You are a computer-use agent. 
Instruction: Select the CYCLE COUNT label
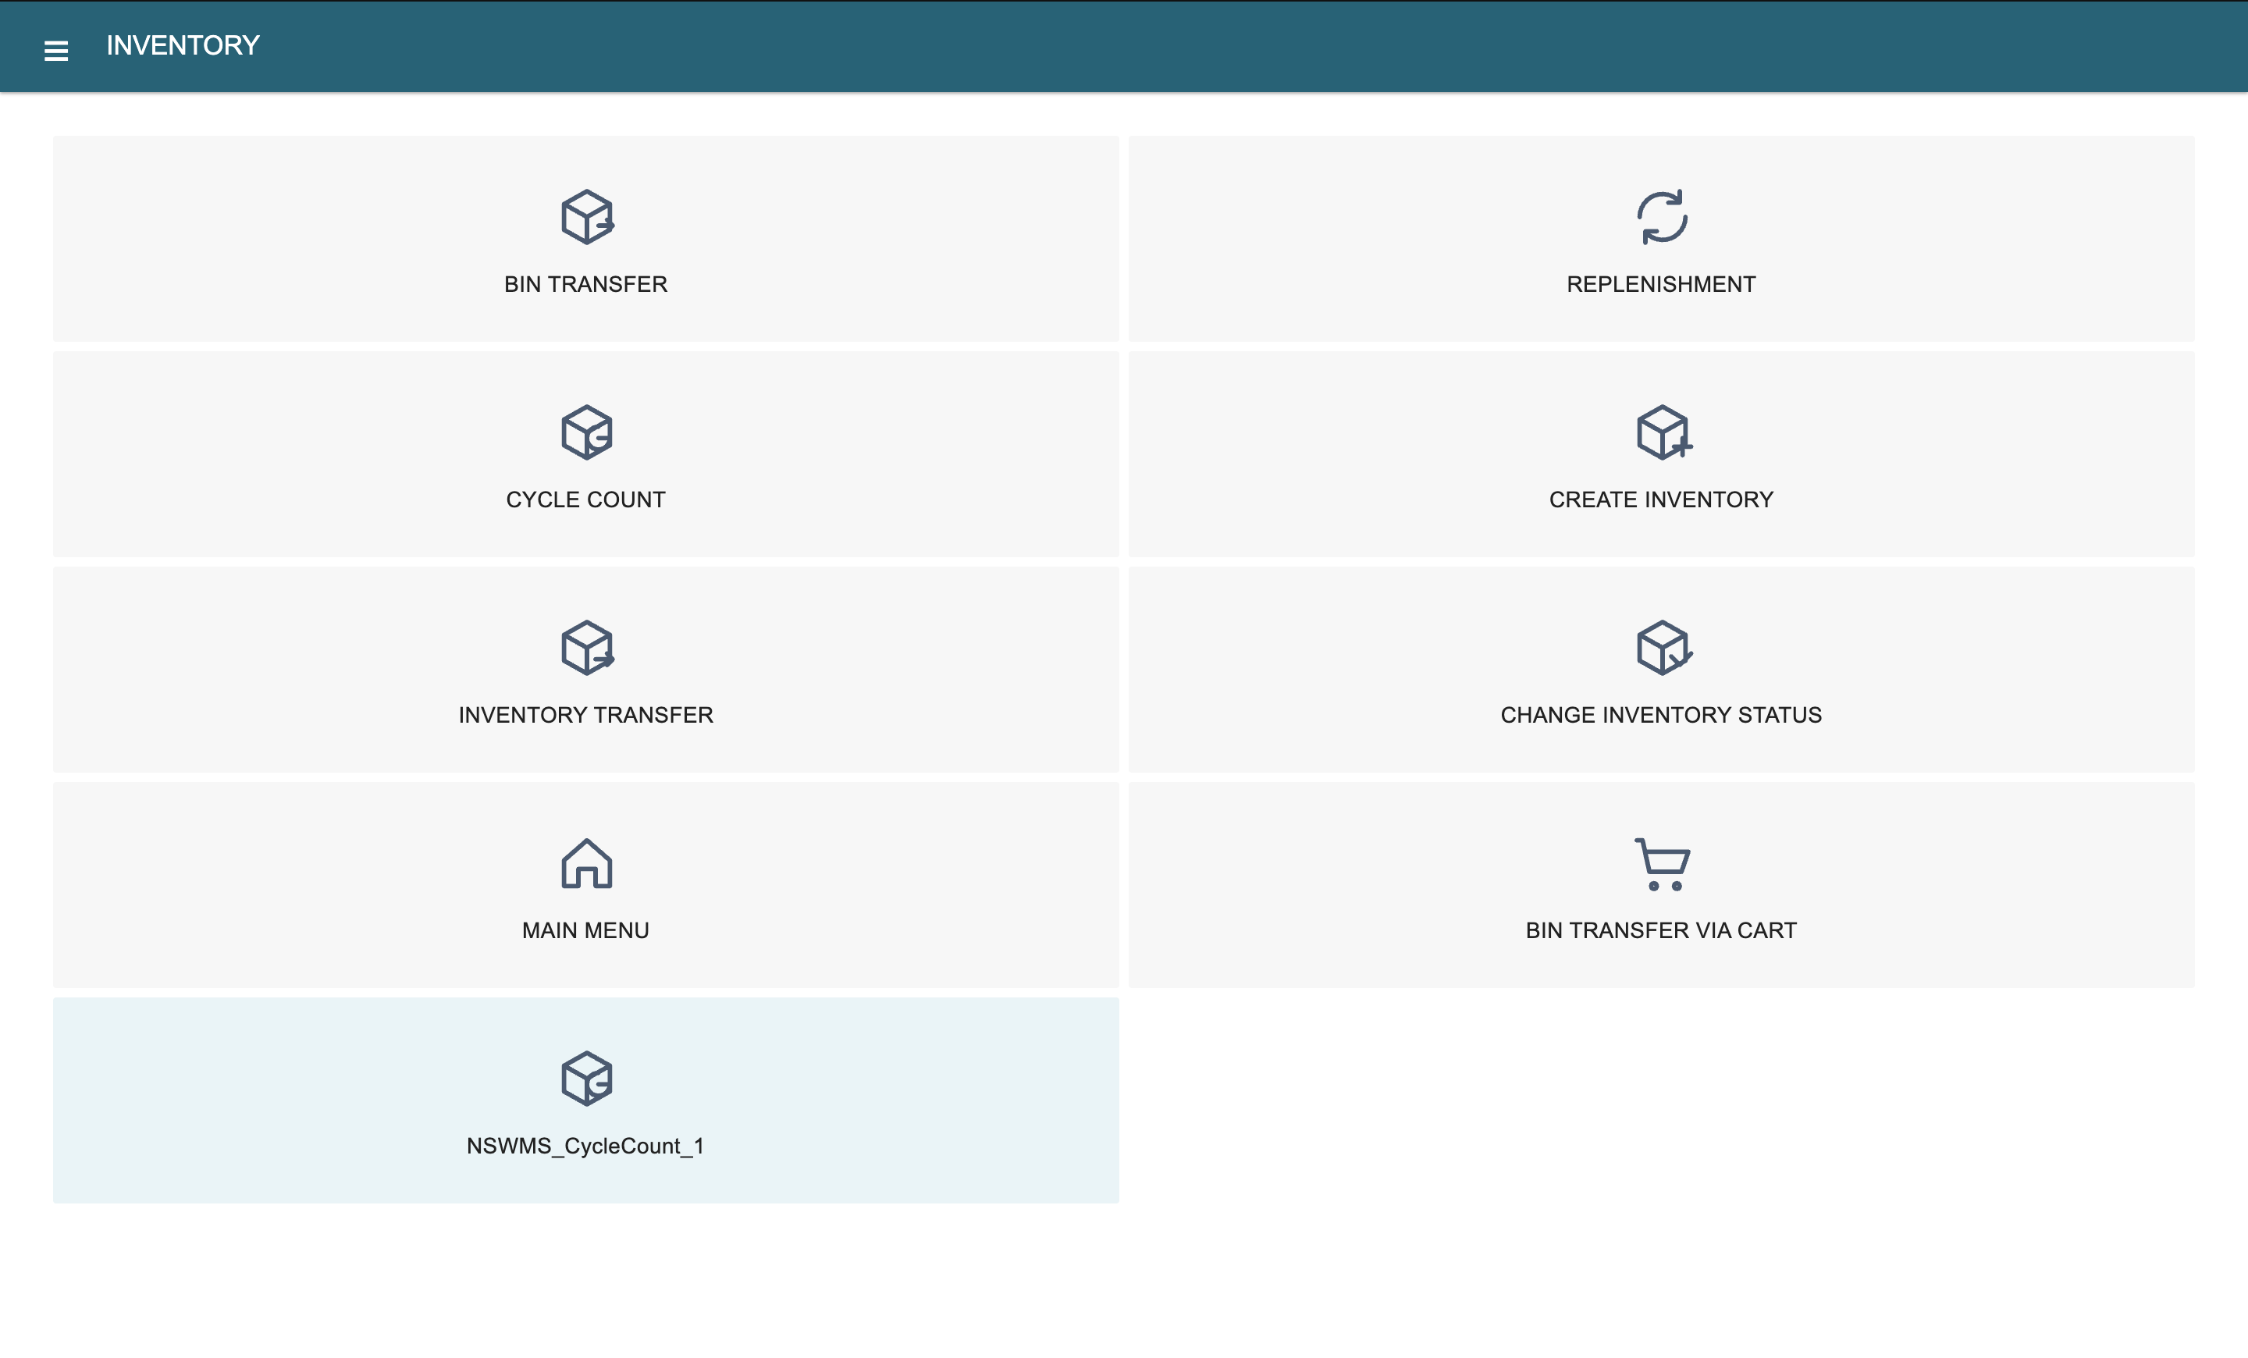tap(585, 499)
